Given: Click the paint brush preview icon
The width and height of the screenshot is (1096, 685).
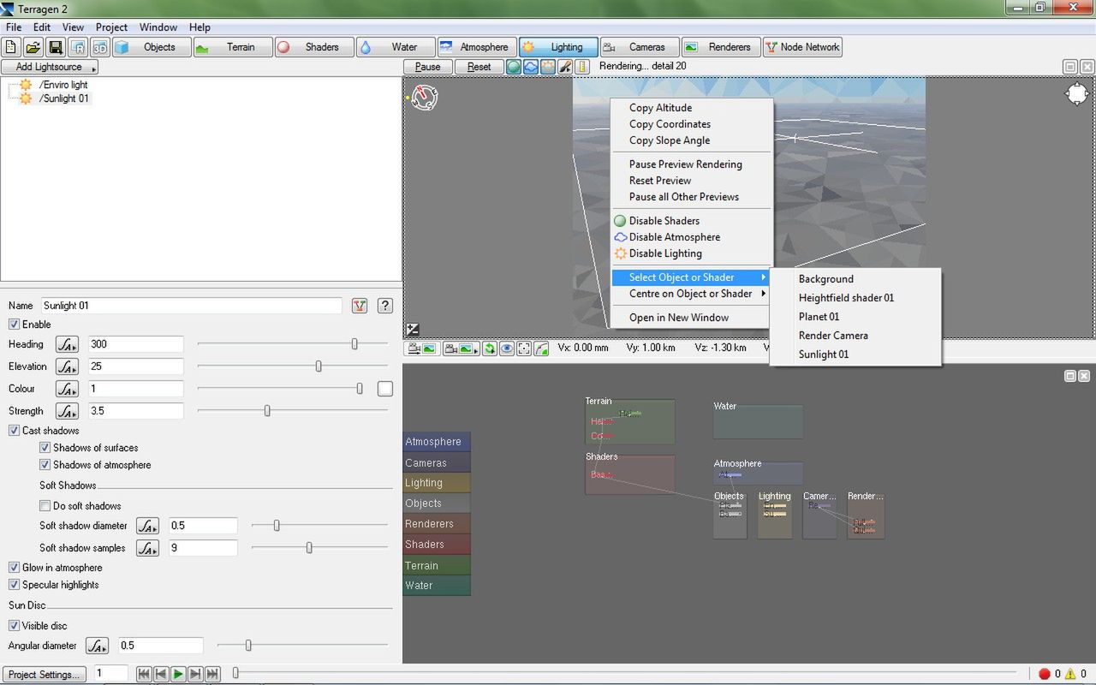Looking at the screenshot, I should [x=565, y=67].
